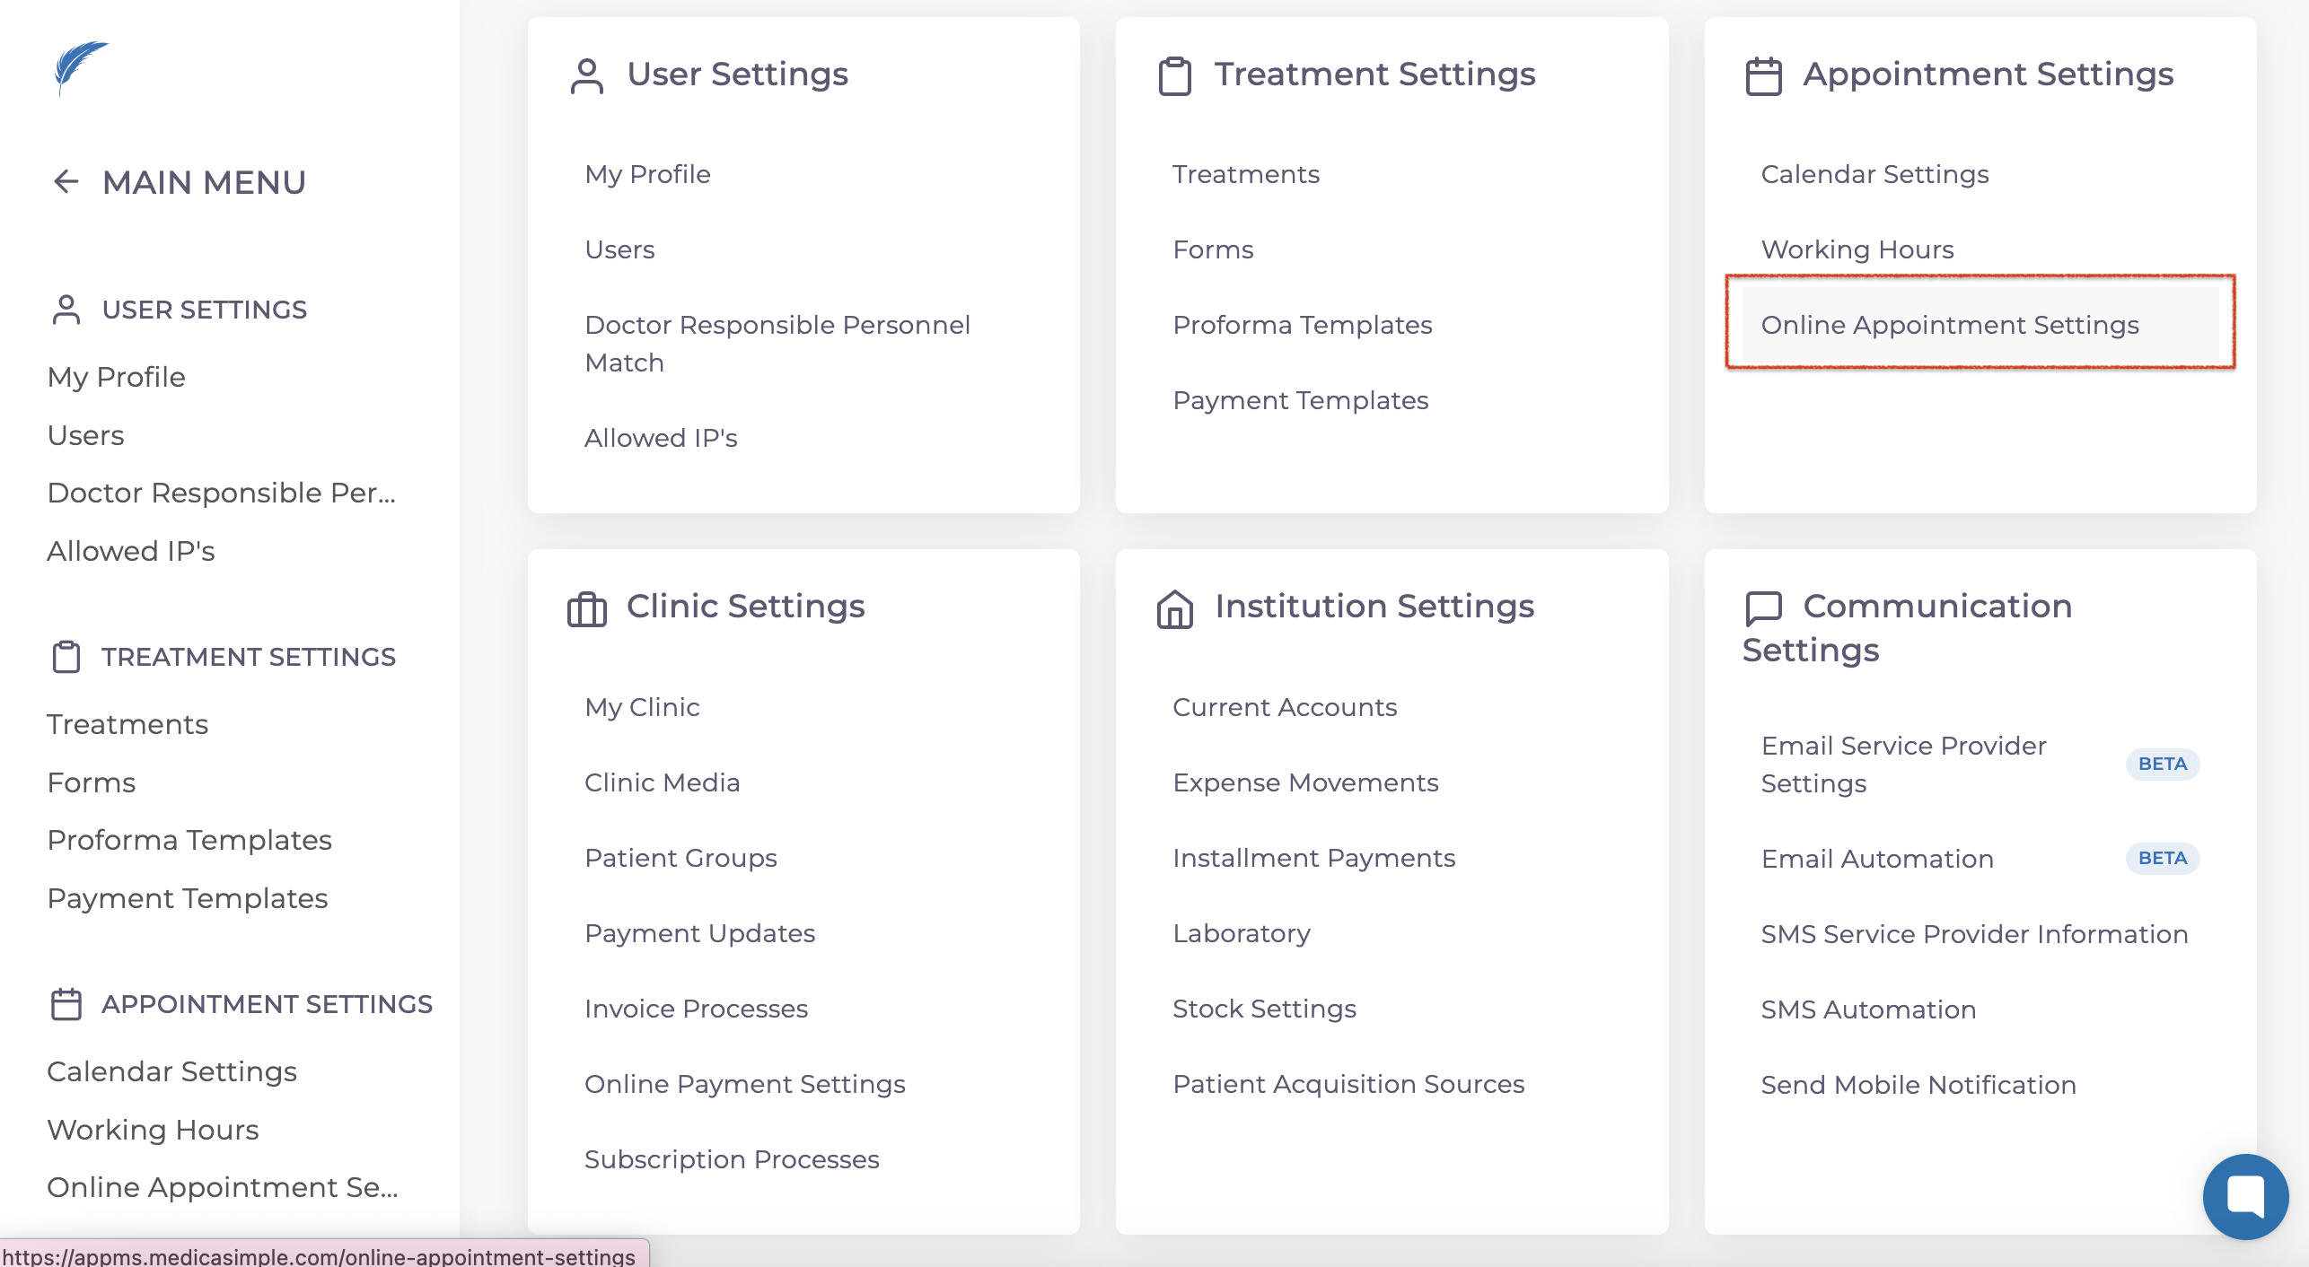Screen dimensions: 2309x1267
Task: Open Doctor Responsible Personnel Match in card
Action: click(x=777, y=344)
